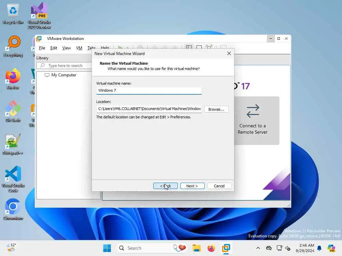Maximize the VMware Workstation window
Screen dimensions: 342x256
point(279,39)
